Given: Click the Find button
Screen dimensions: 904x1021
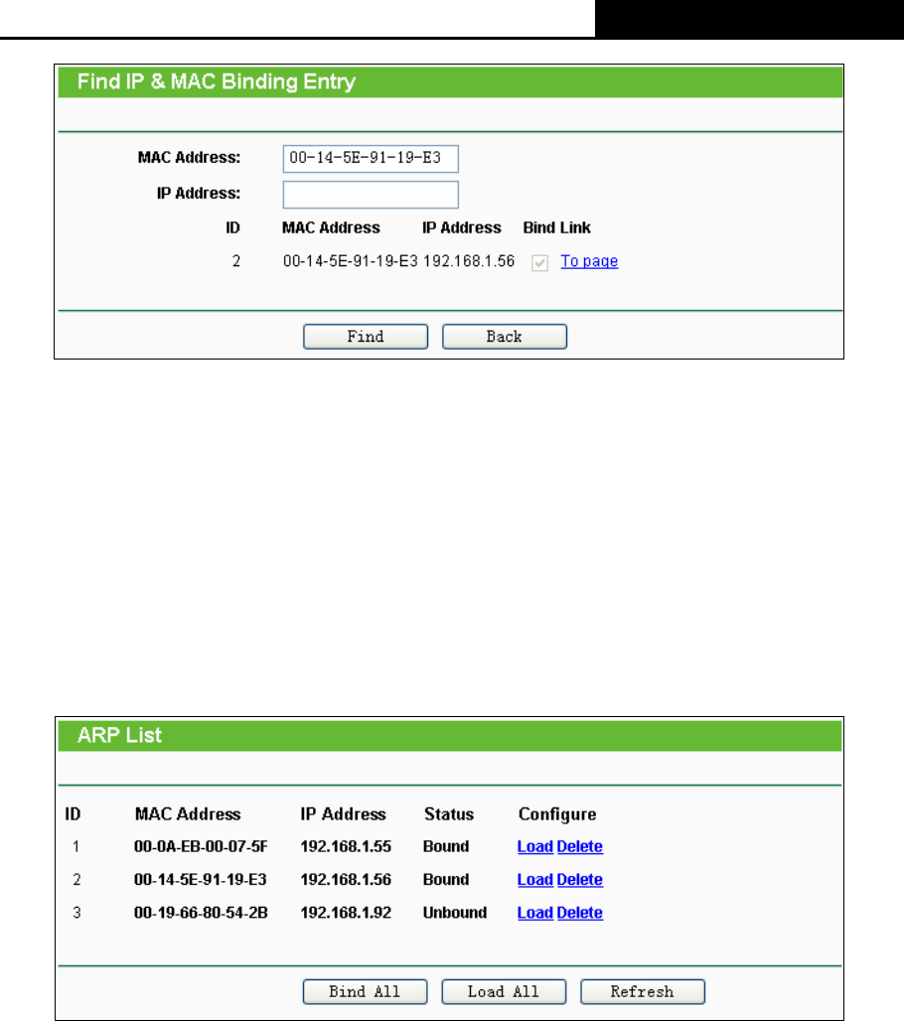Looking at the screenshot, I should coord(366,337).
